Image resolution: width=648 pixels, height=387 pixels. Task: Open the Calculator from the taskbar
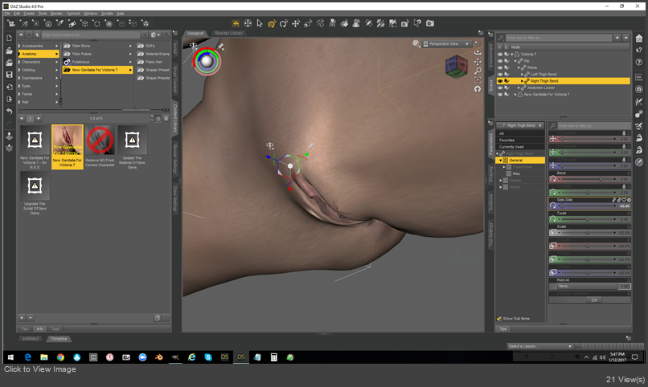273,357
